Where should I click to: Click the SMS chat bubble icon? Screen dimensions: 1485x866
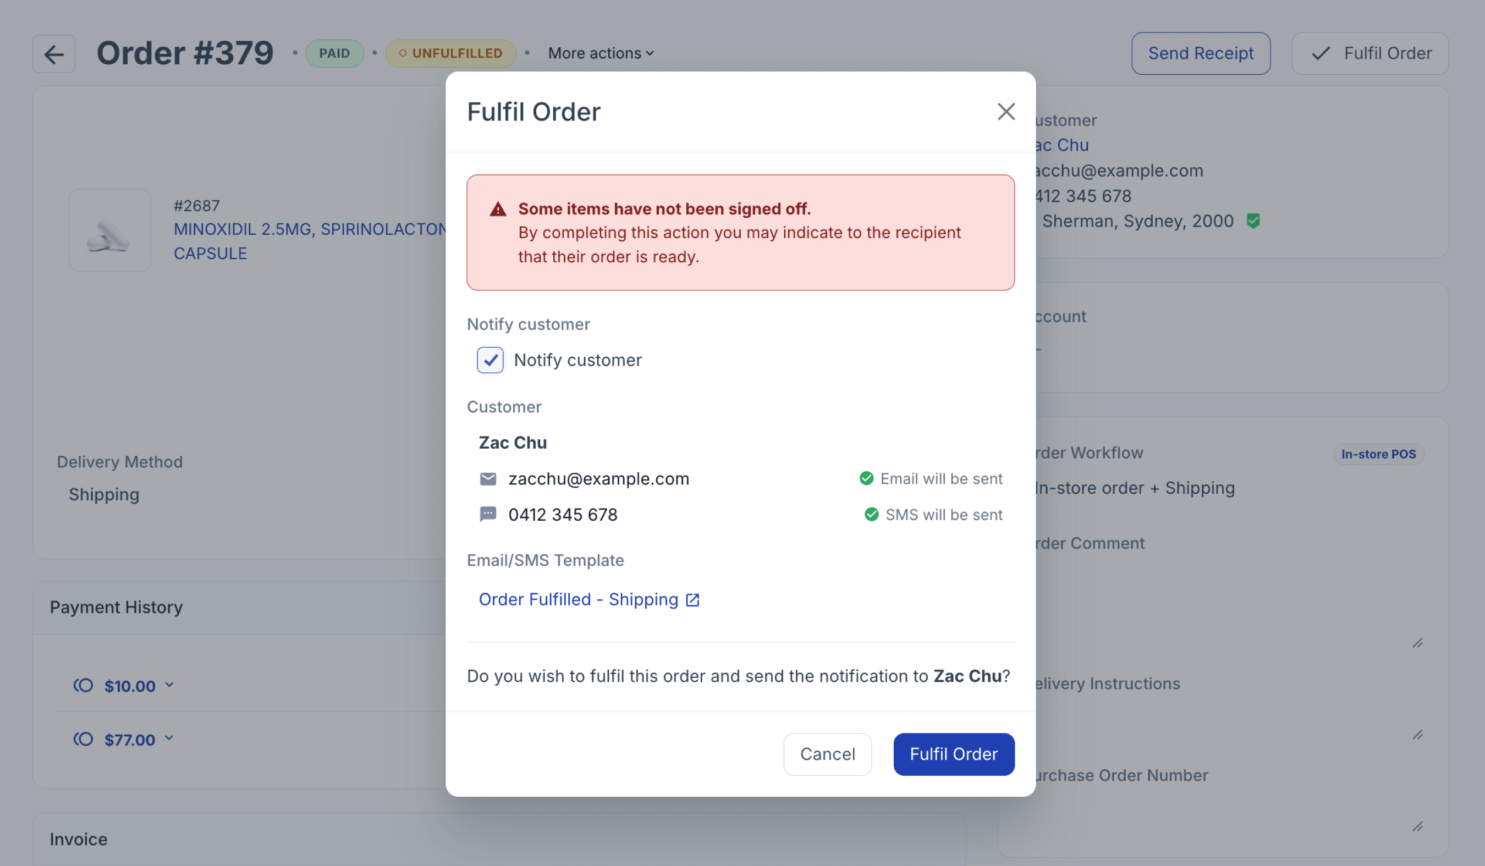488,515
